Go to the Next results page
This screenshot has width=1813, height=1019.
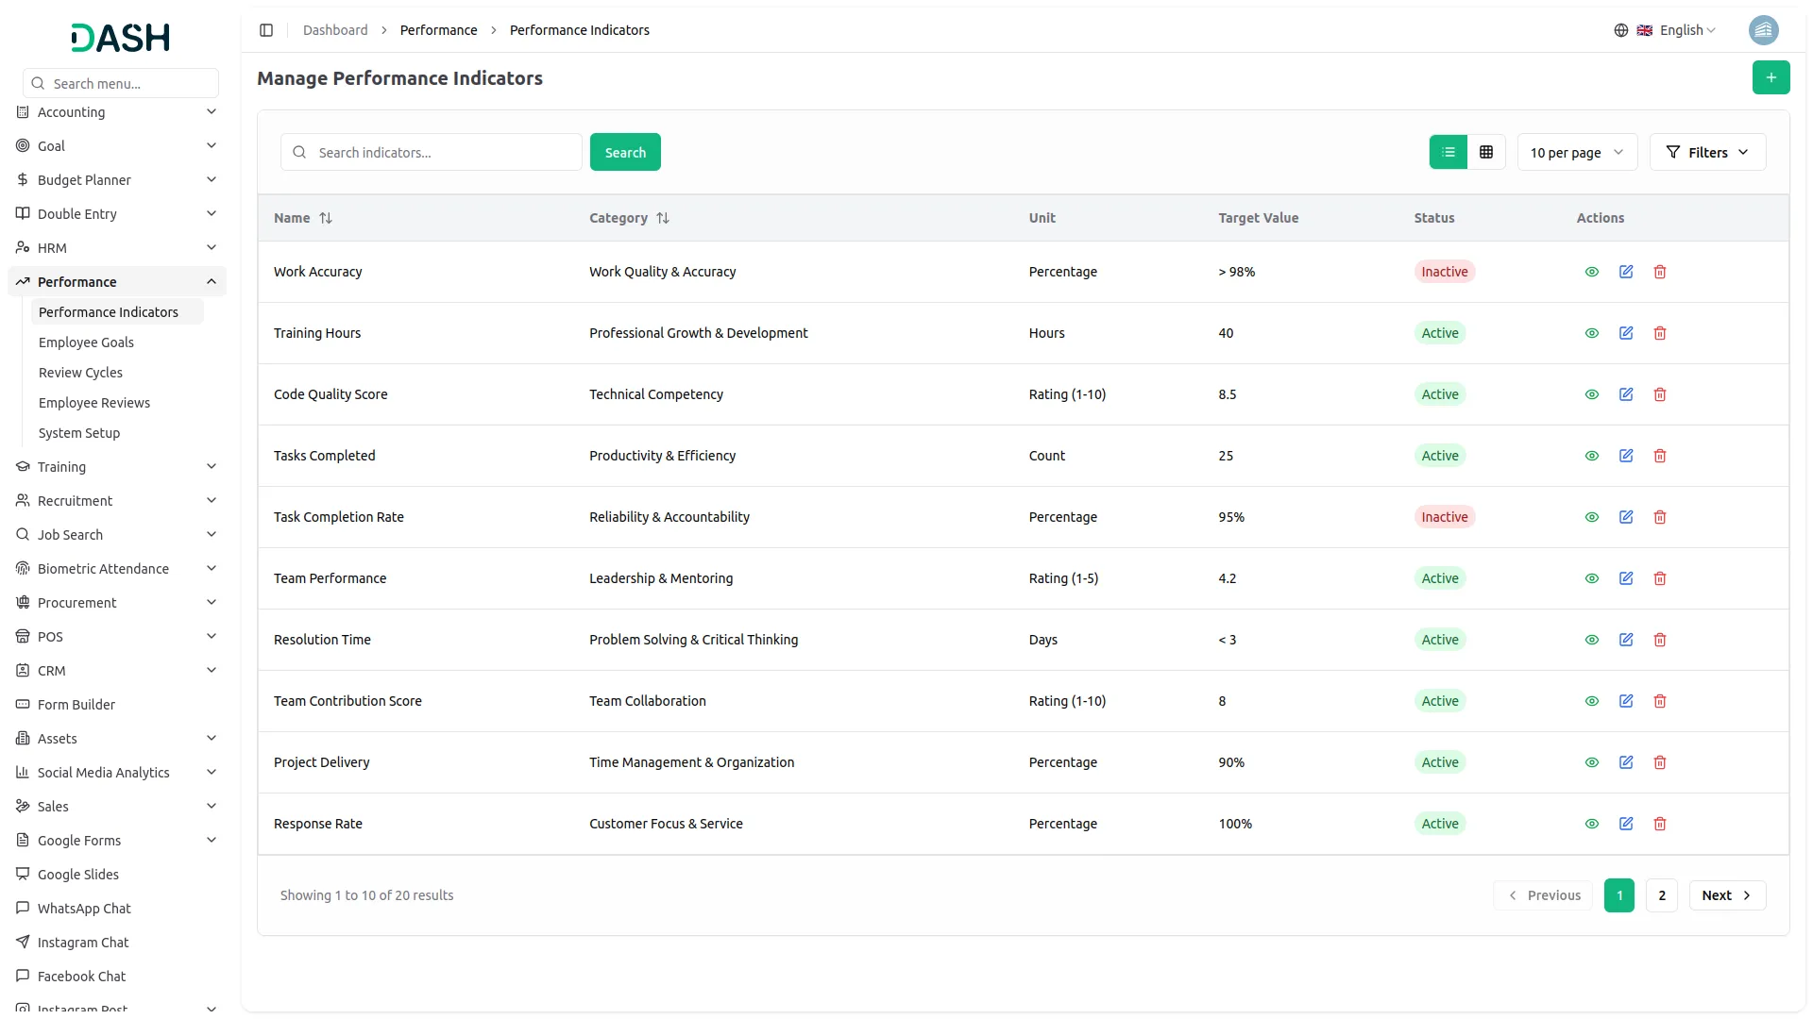1726,895
